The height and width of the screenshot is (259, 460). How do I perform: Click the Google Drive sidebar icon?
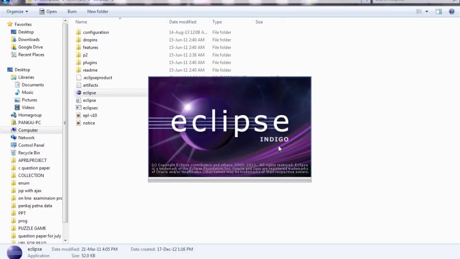click(x=14, y=47)
